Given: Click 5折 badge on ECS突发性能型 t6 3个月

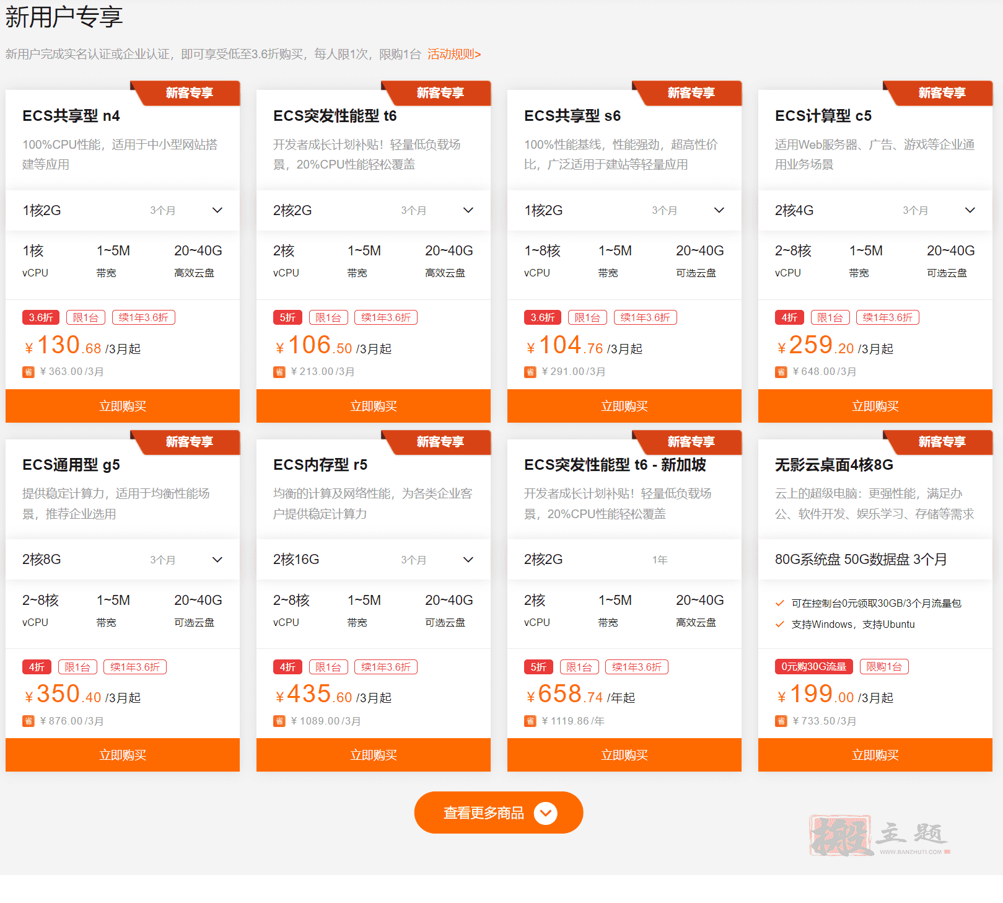Looking at the screenshot, I should (287, 317).
